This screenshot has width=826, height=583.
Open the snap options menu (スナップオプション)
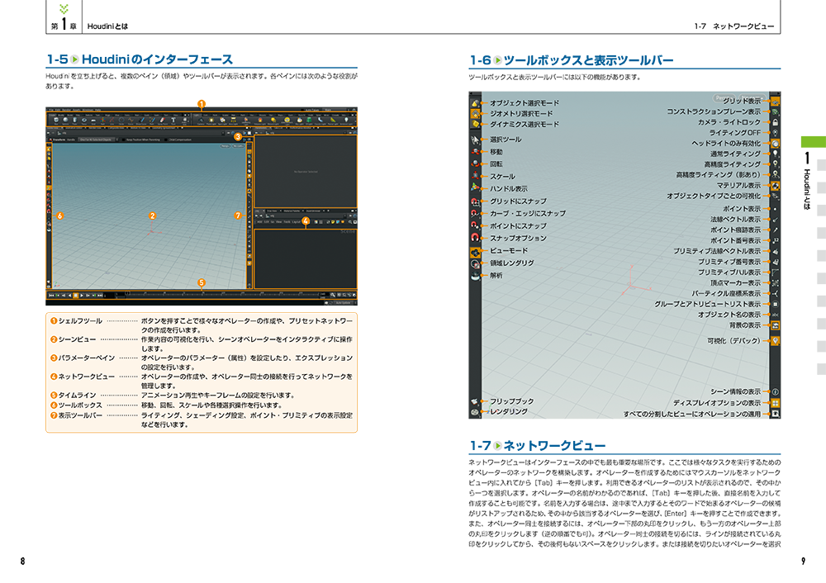coord(476,239)
